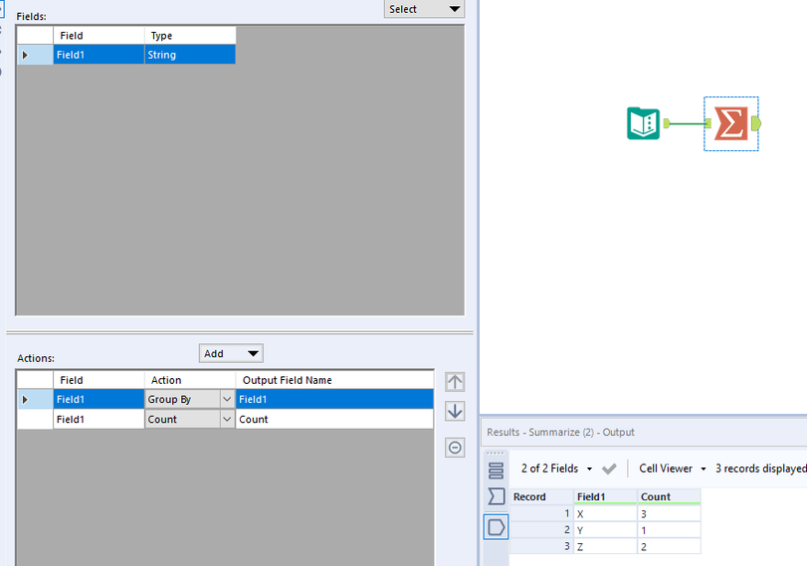Select Field1 cell in Count action row
This screenshot has height=566, width=807.
click(99, 420)
